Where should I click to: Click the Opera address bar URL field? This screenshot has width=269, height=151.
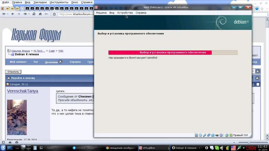(x=76, y=14)
